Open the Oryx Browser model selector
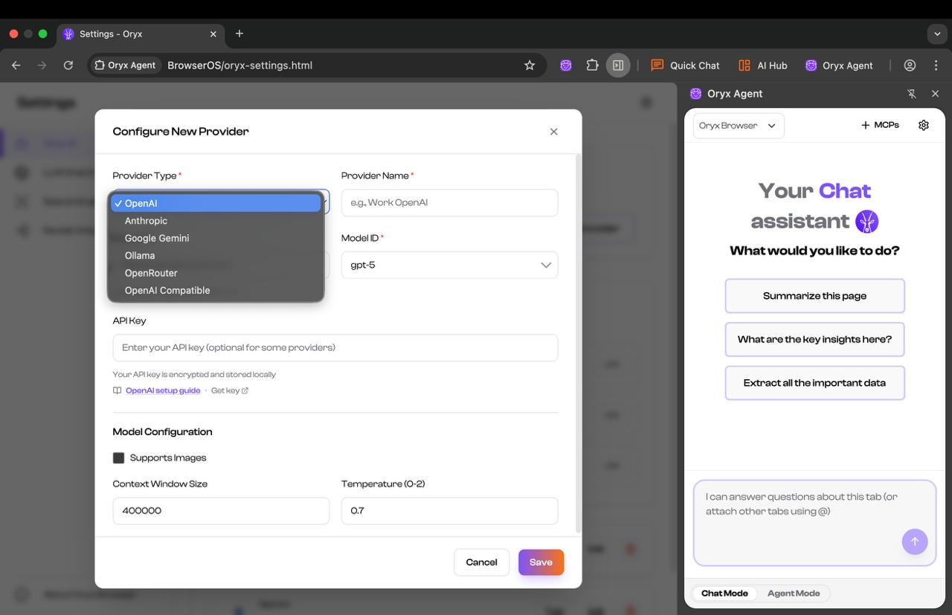The width and height of the screenshot is (952, 615). [738, 125]
